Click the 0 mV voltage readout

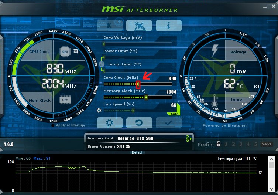pyautogui.click(x=238, y=69)
